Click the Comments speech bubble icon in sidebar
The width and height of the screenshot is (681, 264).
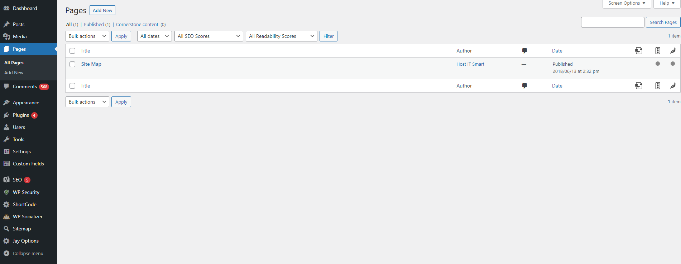tap(6, 86)
